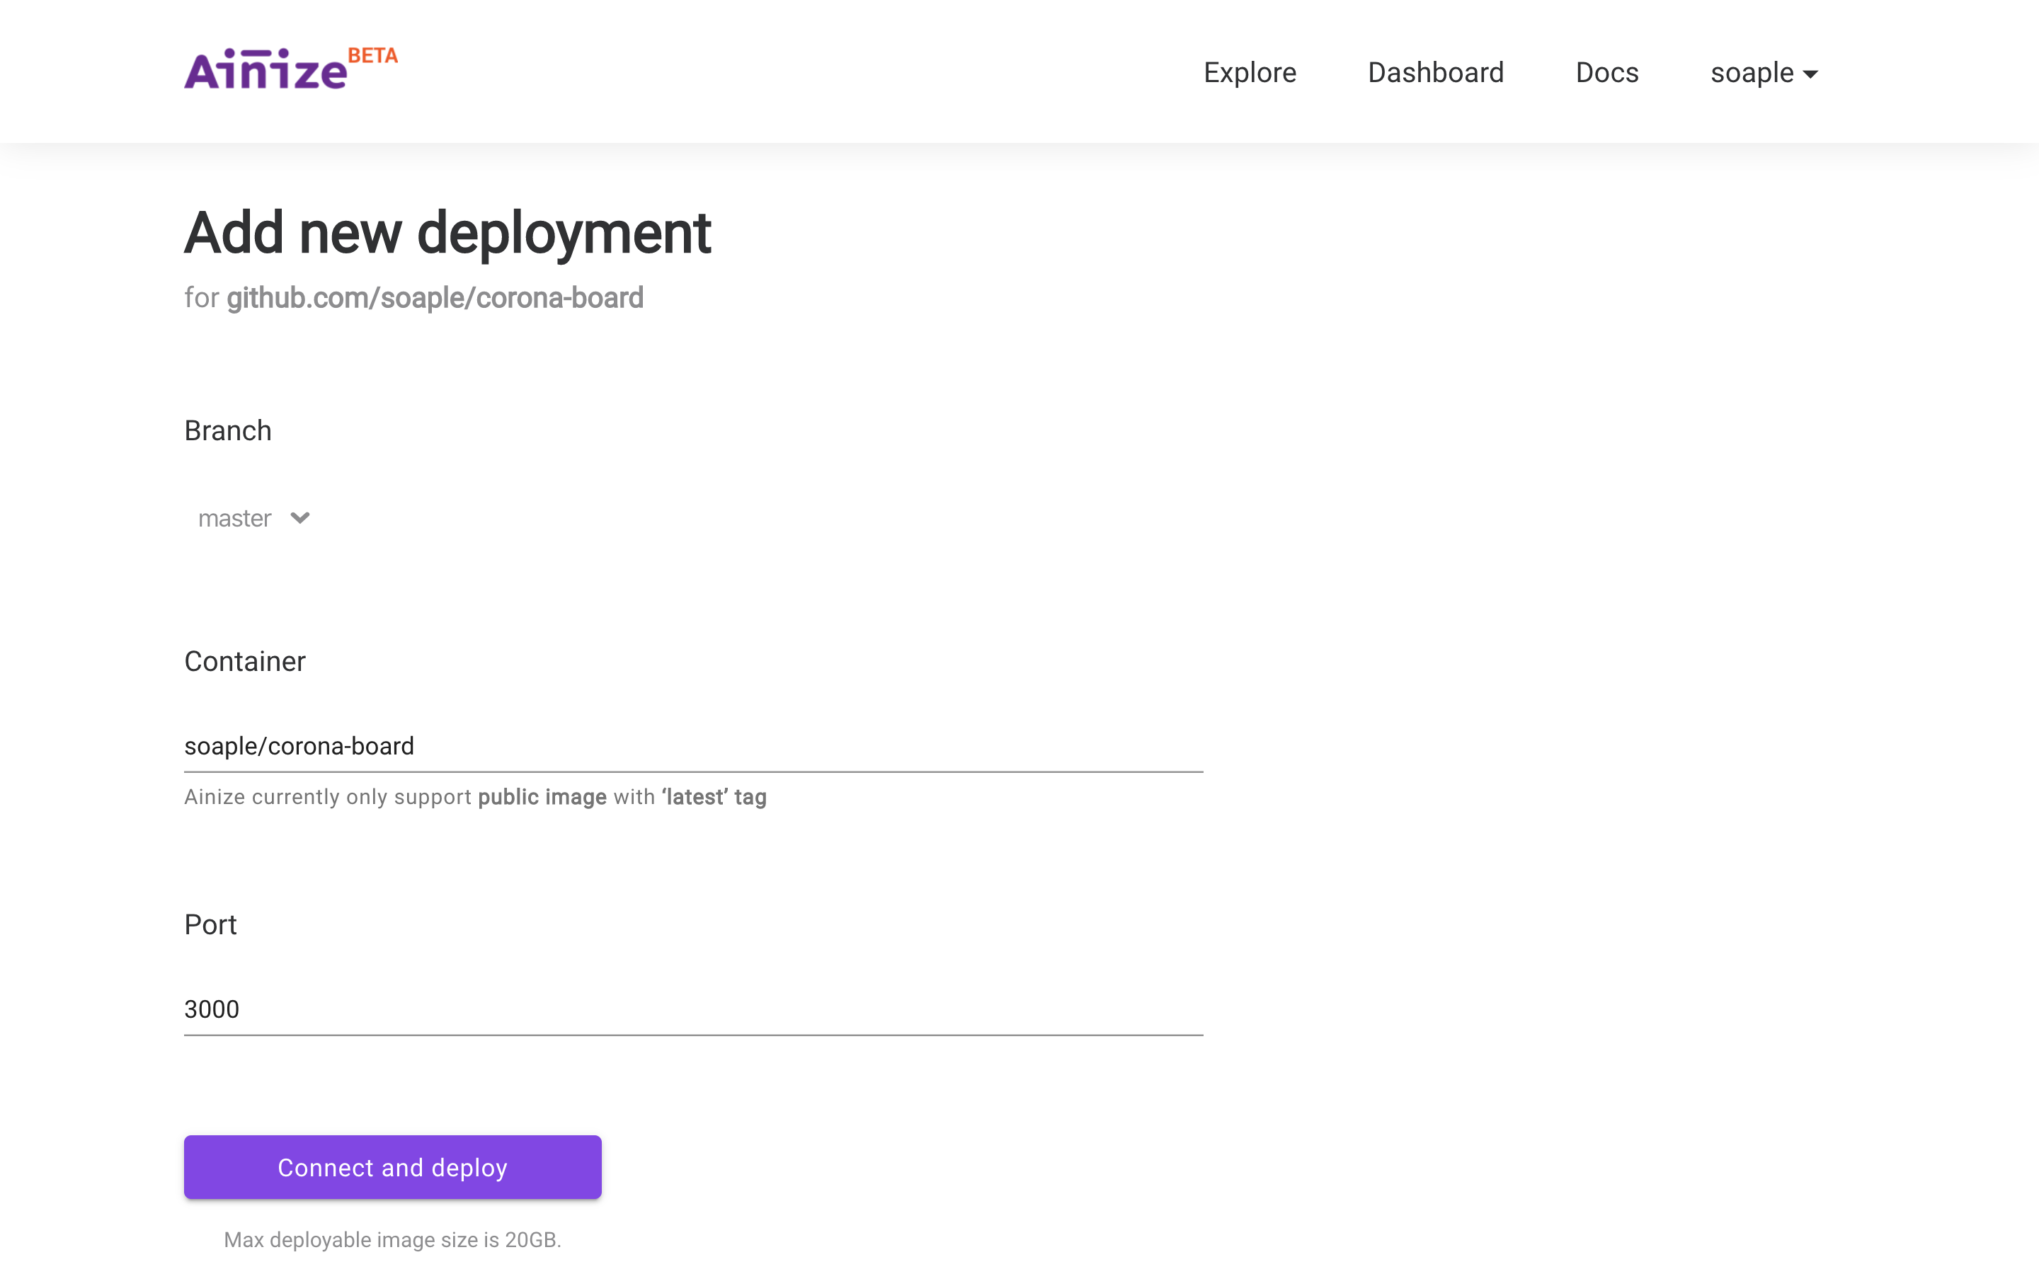Image resolution: width=2039 pixels, height=1274 pixels.
Task: Click the chevron next to master
Action: [300, 517]
